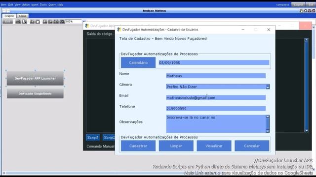This screenshot has width=316, height=177.
Task: Open the Help menu
Action: pyautogui.click(x=60, y=4)
